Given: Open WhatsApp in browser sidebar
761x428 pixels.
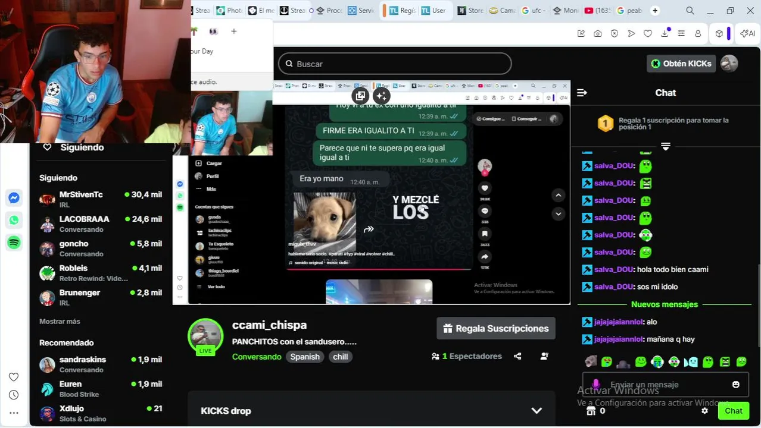Looking at the screenshot, I should pos(14,220).
